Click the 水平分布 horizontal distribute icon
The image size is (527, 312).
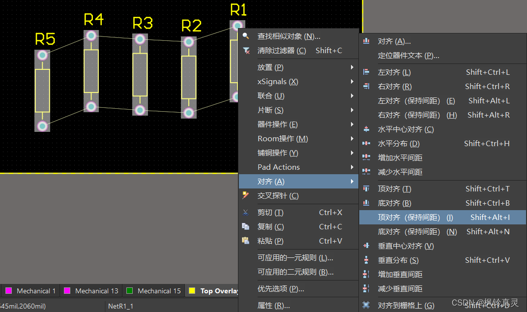[366, 143]
